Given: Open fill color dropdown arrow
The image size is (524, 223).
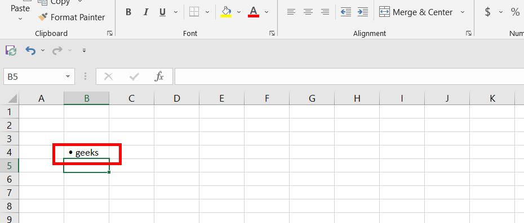Looking at the screenshot, I should click(x=239, y=12).
